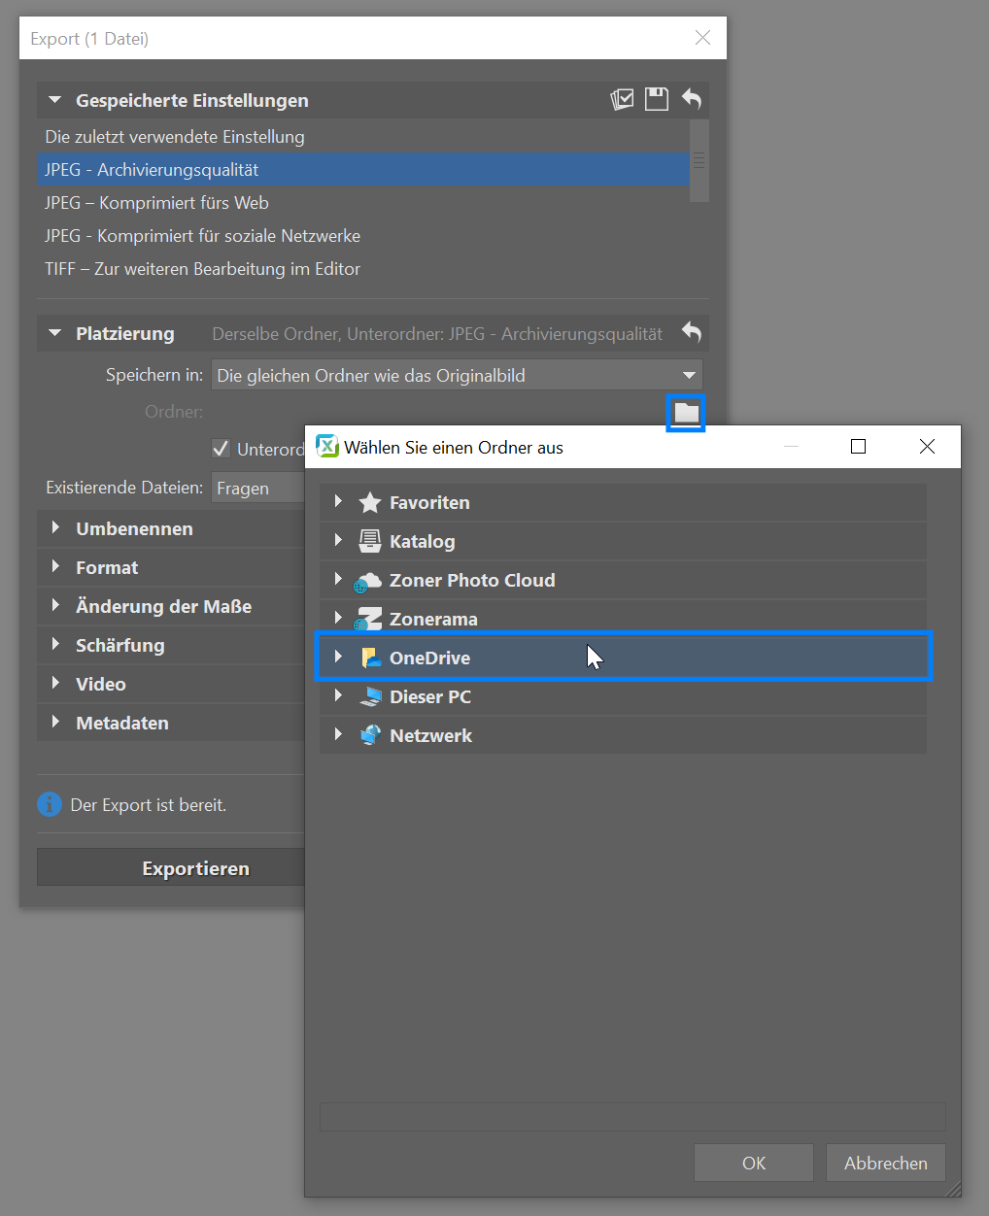Image resolution: width=989 pixels, height=1216 pixels.
Task: Click the Abbrechen button
Action: (x=885, y=1163)
